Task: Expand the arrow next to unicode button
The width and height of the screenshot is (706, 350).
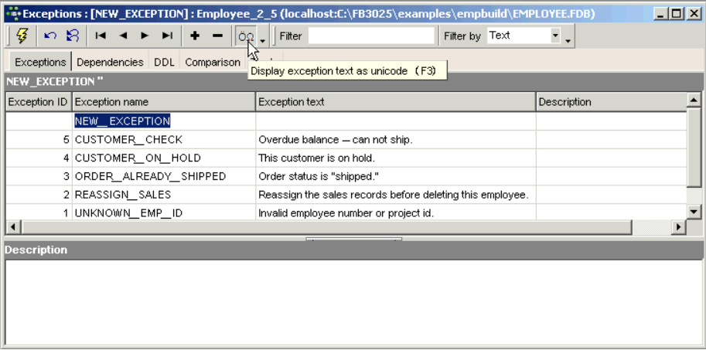Action: (263, 39)
